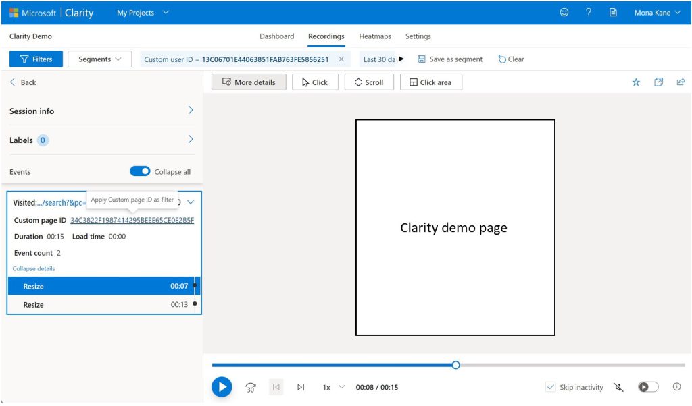Screen dimensions: 692x406
Task: Skip back 30 seconds in playback
Action: [x=250, y=387]
